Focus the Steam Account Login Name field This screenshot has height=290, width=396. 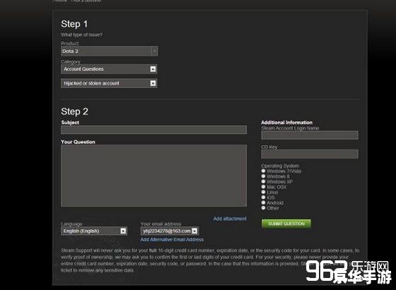click(x=310, y=135)
